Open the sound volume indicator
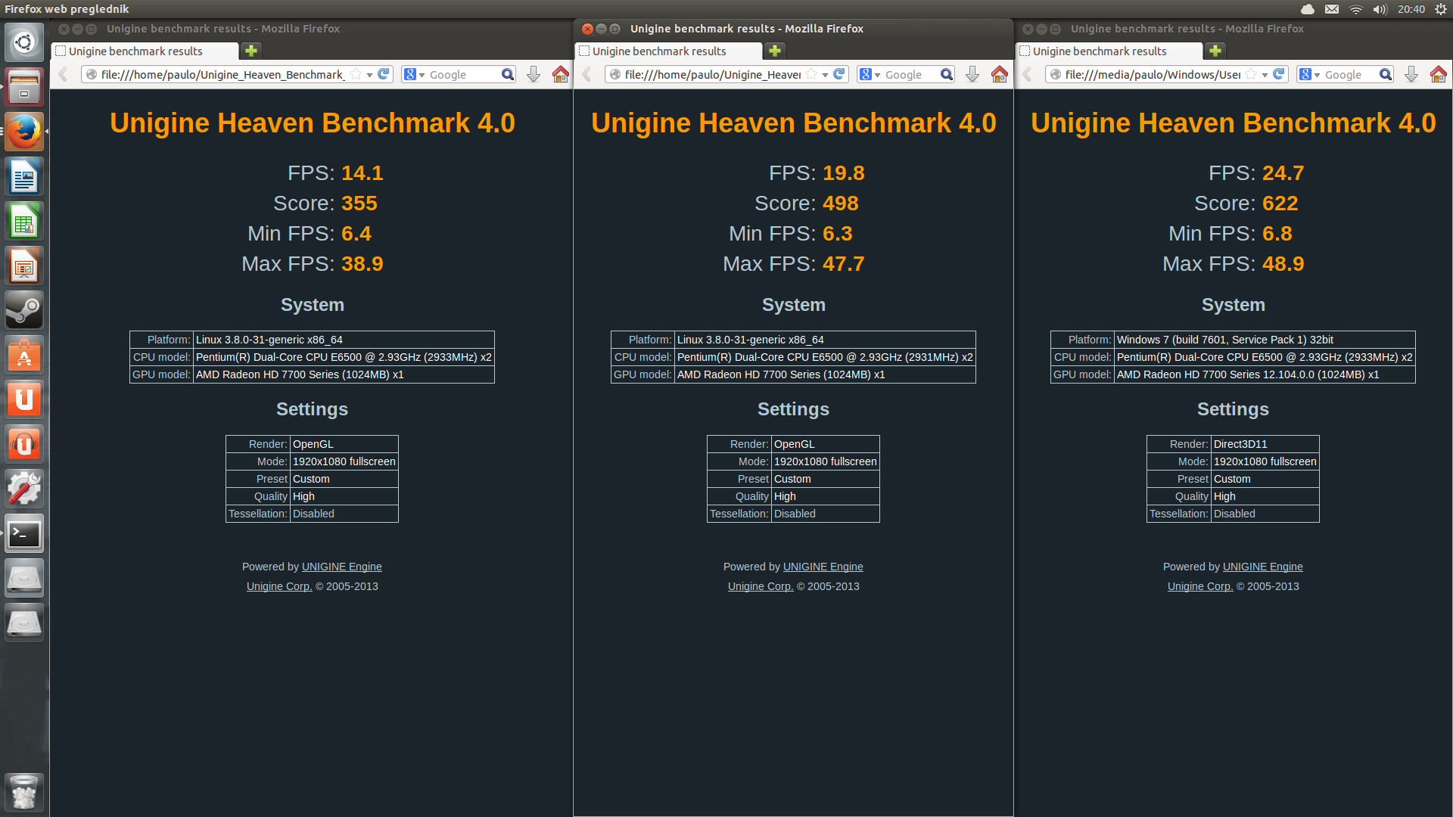Viewport: 1453px width, 817px height. (1380, 9)
